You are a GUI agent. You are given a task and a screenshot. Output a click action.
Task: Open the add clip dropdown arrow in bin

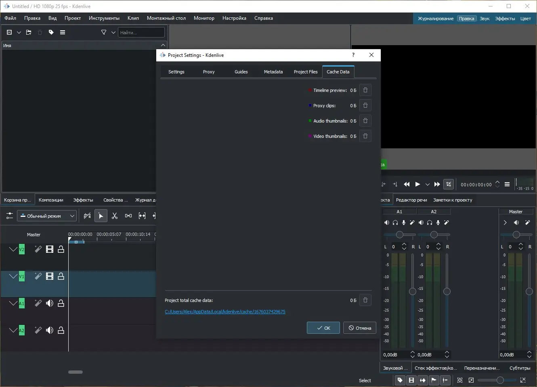[19, 32]
